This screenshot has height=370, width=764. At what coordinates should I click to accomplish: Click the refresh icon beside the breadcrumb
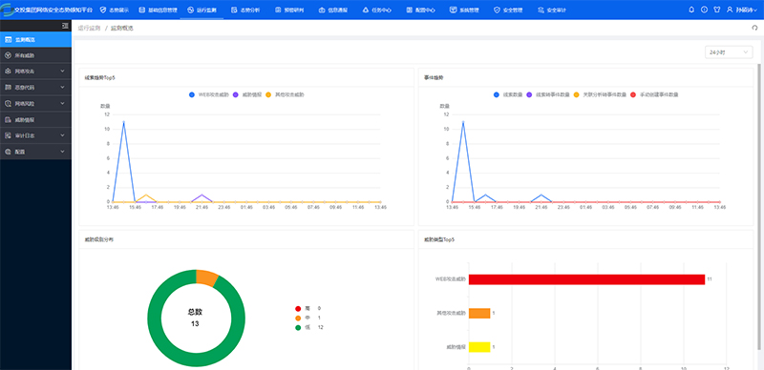[754, 29]
